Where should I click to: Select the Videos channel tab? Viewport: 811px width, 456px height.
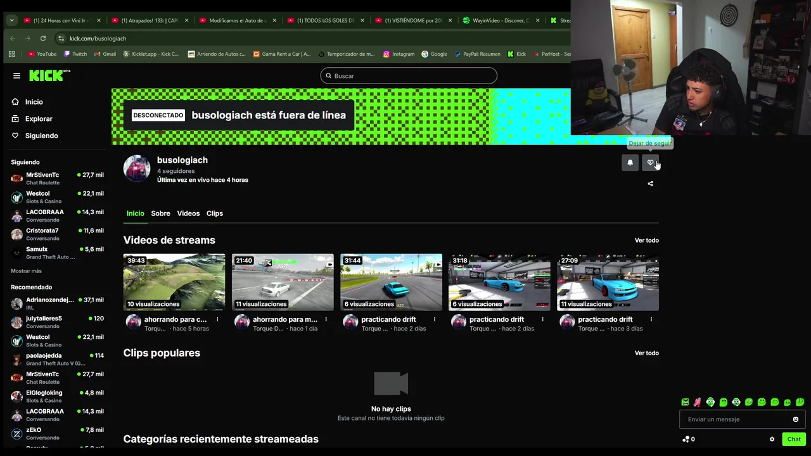pyautogui.click(x=188, y=213)
